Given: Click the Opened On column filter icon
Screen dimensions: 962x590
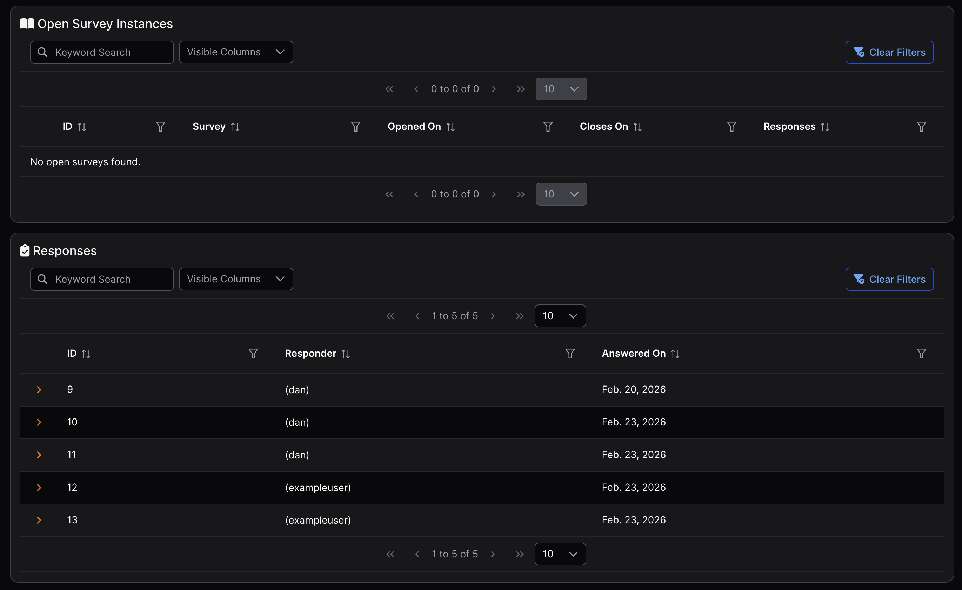Looking at the screenshot, I should pyautogui.click(x=548, y=127).
